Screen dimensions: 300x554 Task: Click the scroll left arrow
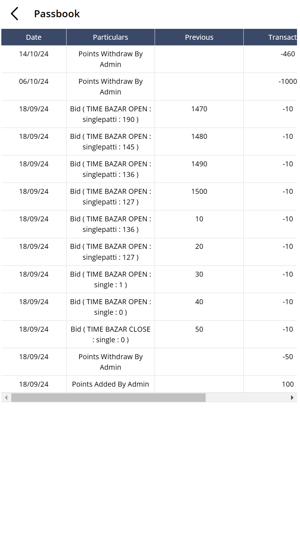[6, 398]
